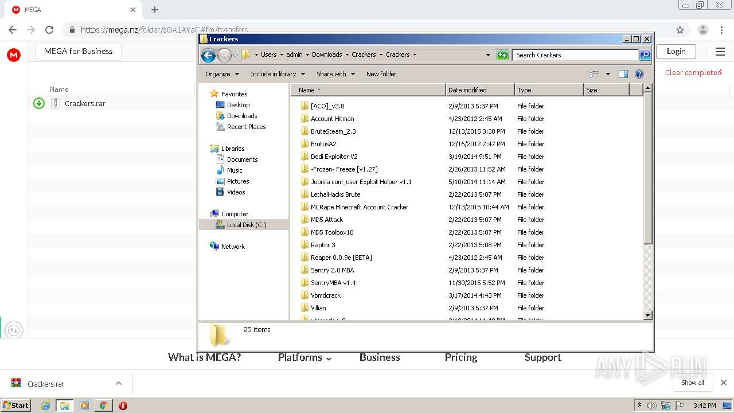Sort by Name column header
Screen dimensions: 734x413
(x=368, y=90)
